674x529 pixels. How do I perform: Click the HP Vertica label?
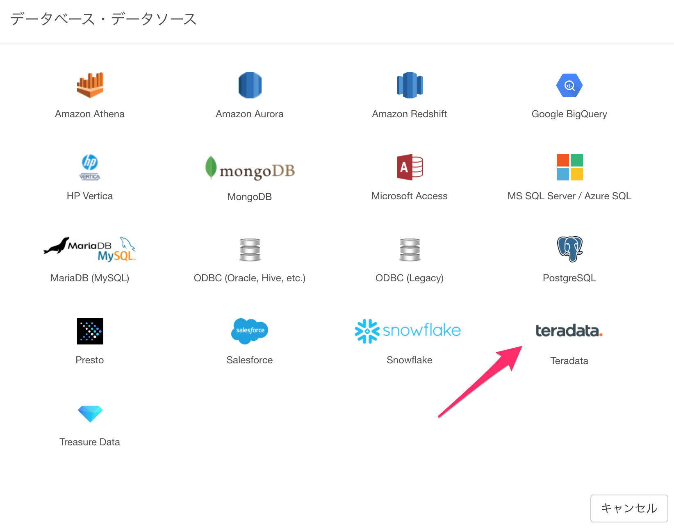click(90, 196)
